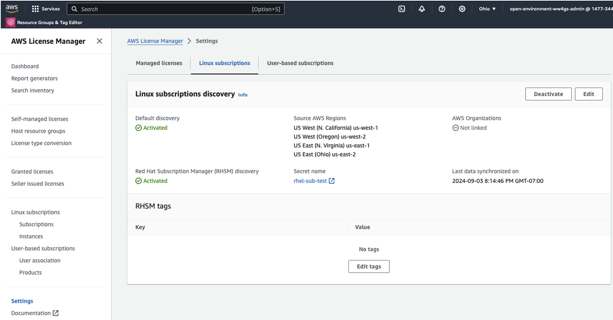Click the Documentation external link icon

point(56,313)
